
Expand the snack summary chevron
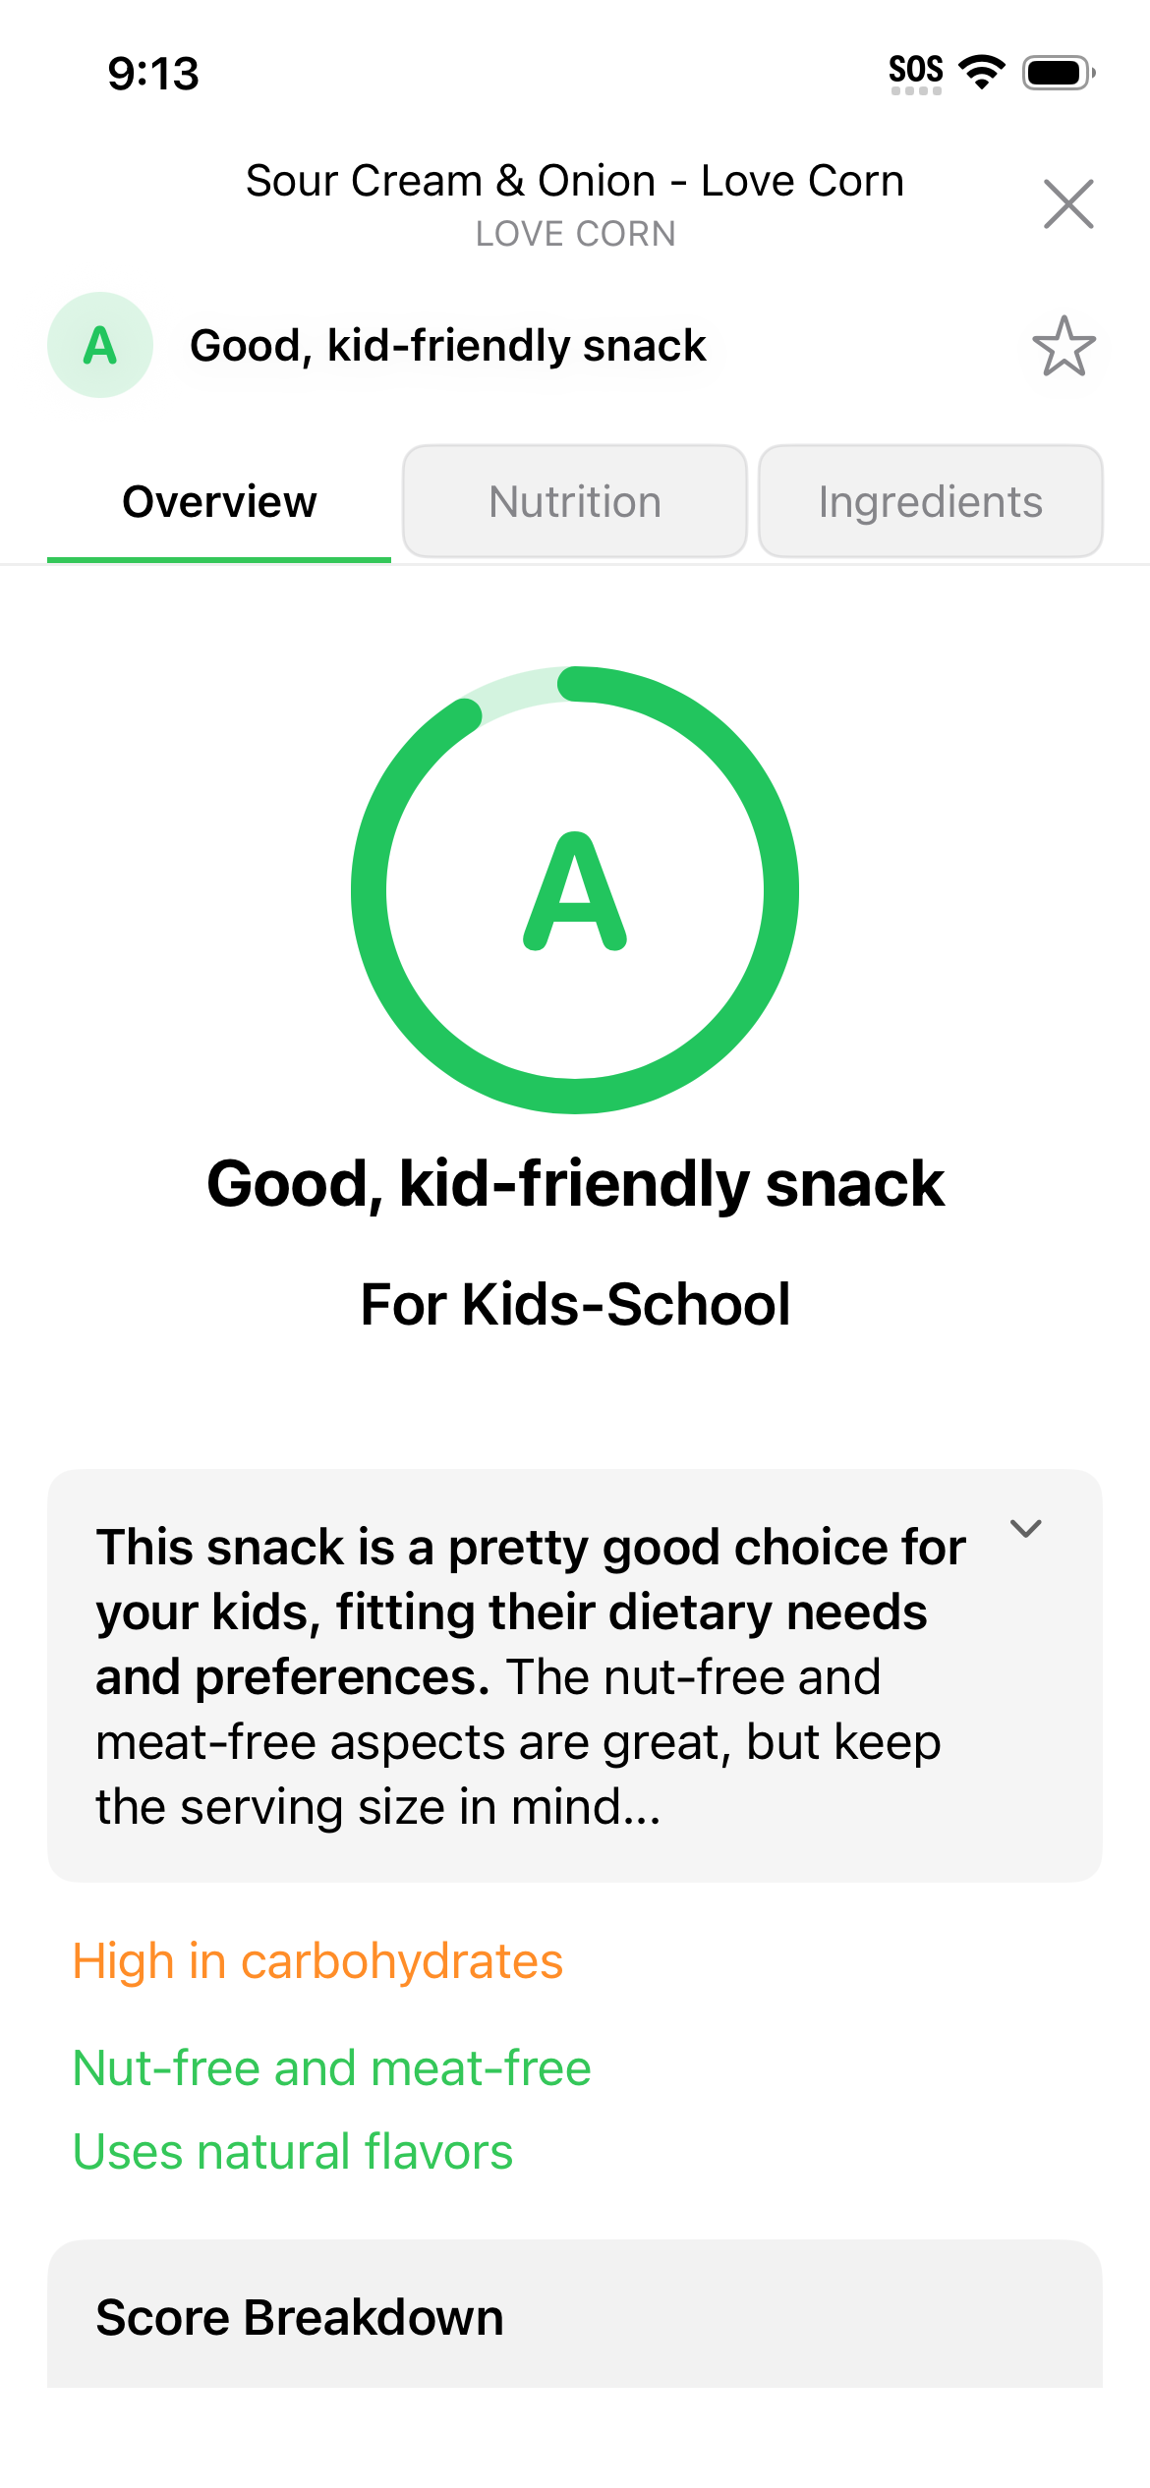[1025, 1529]
